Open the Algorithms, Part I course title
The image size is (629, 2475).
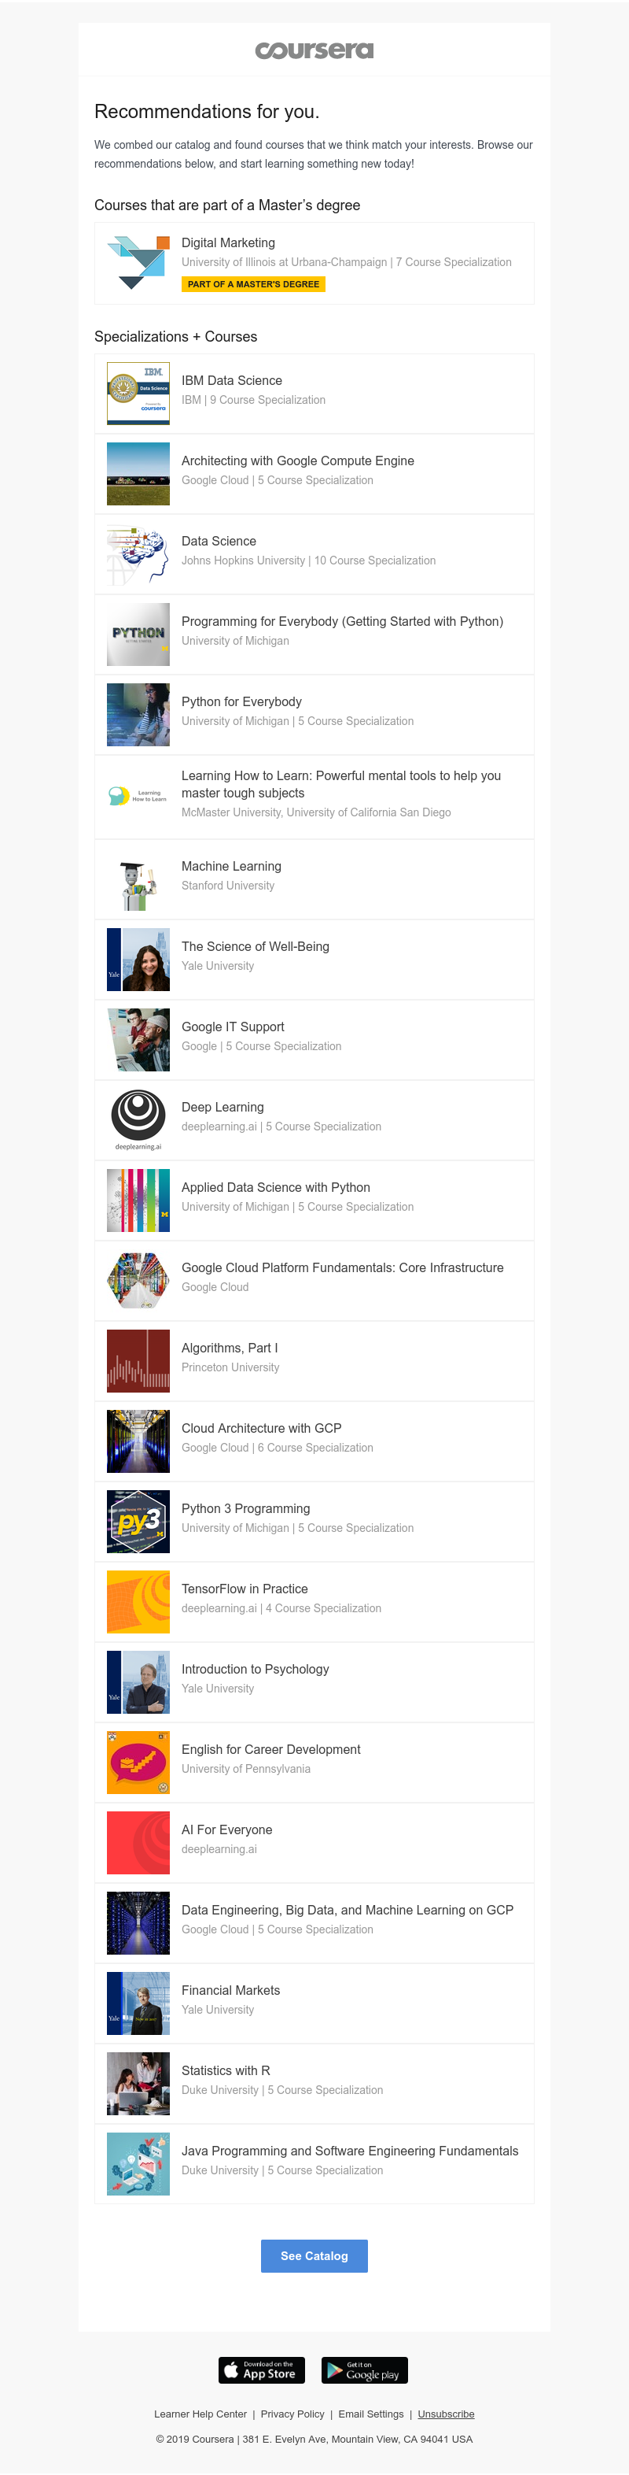click(x=230, y=1347)
